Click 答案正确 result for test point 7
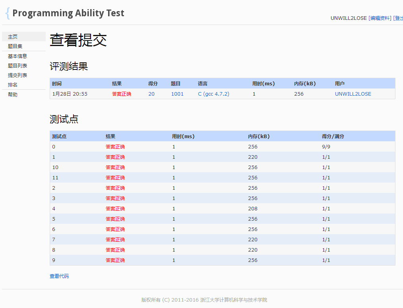 [115, 239]
